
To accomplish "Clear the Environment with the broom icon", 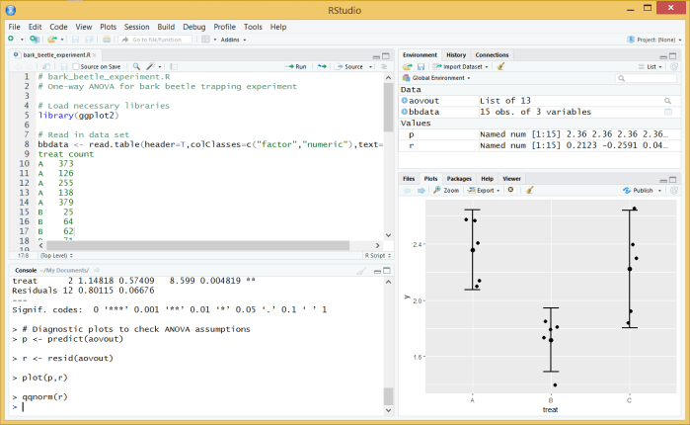I will [500, 66].
